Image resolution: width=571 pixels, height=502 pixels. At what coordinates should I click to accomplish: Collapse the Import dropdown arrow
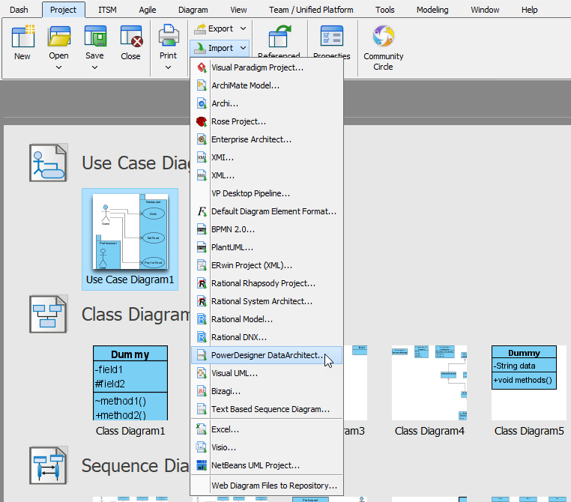pos(244,48)
